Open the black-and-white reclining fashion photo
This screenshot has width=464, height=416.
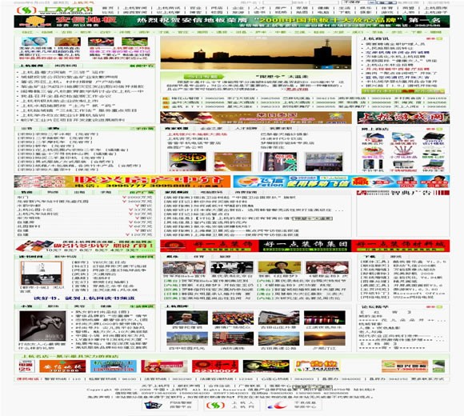point(42,326)
